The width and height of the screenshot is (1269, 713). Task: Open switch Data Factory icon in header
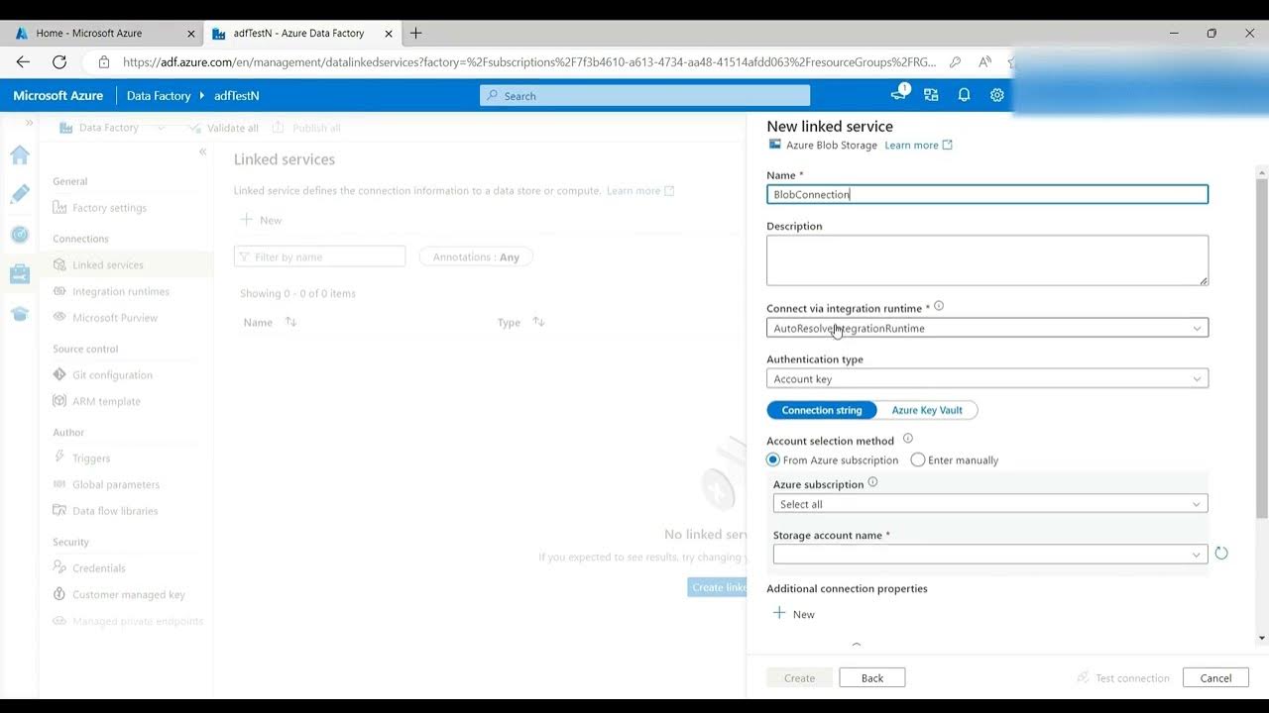(931, 95)
